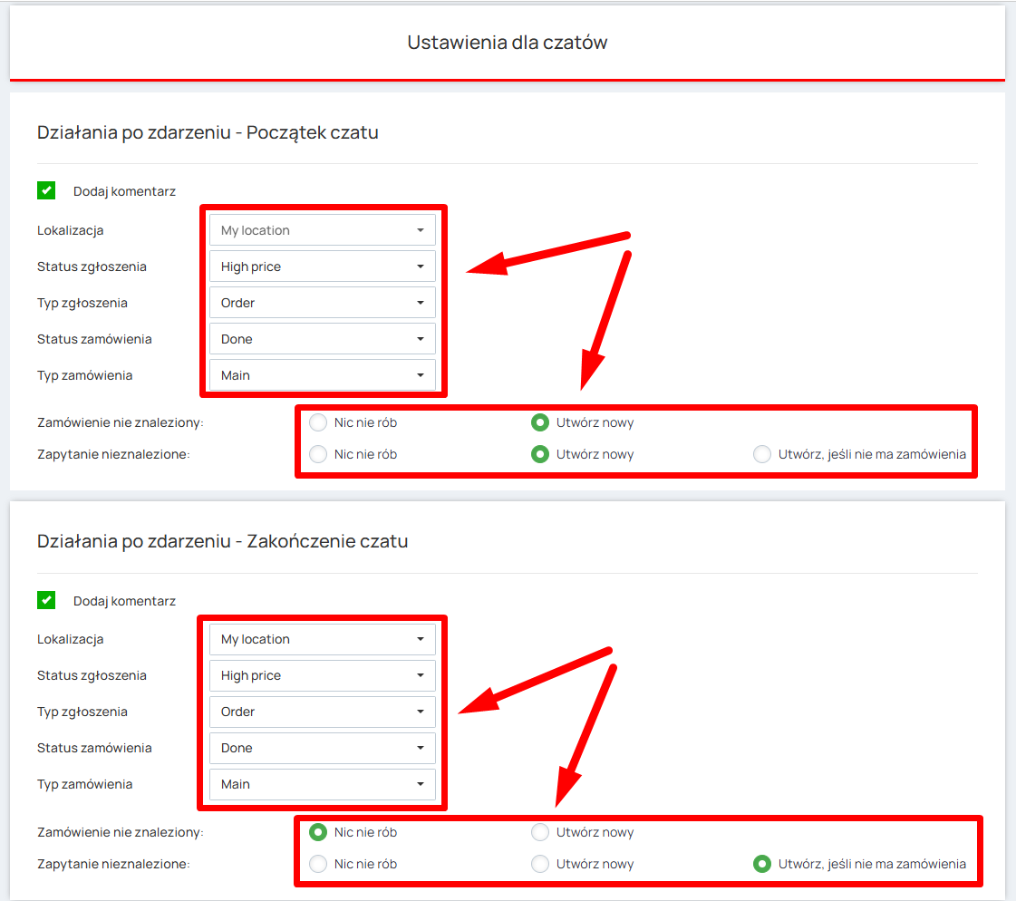Select Utwórz nowy for Zapytanie, Zakończenie czatu

click(540, 864)
